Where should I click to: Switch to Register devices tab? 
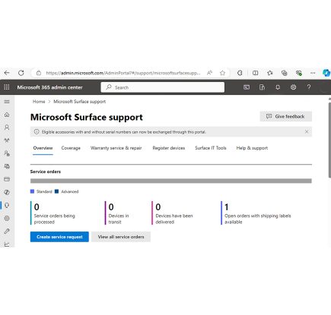click(169, 148)
